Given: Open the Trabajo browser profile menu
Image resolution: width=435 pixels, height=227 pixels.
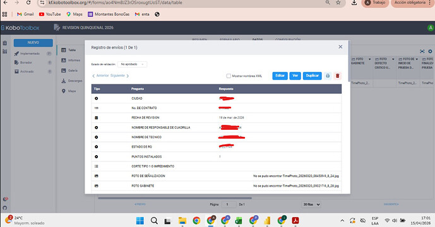Looking at the screenshot, I should coord(375,3).
